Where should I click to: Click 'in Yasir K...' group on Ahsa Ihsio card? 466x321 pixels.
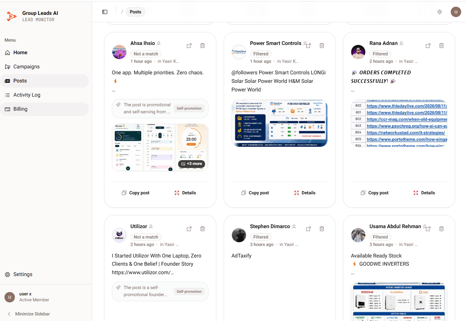[x=168, y=62]
